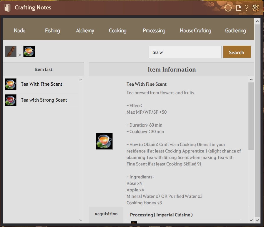Click the tea cup breadcrumb icon
Image resolution: width=264 pixels, height=227 pixels.
[x=29, y=51]
